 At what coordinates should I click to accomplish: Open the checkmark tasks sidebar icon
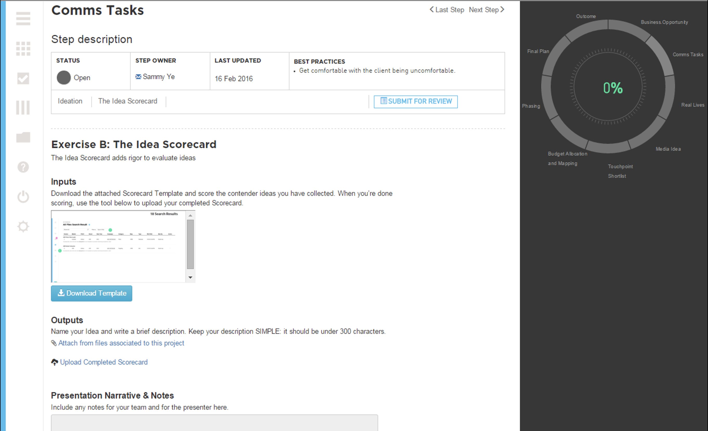23,79
